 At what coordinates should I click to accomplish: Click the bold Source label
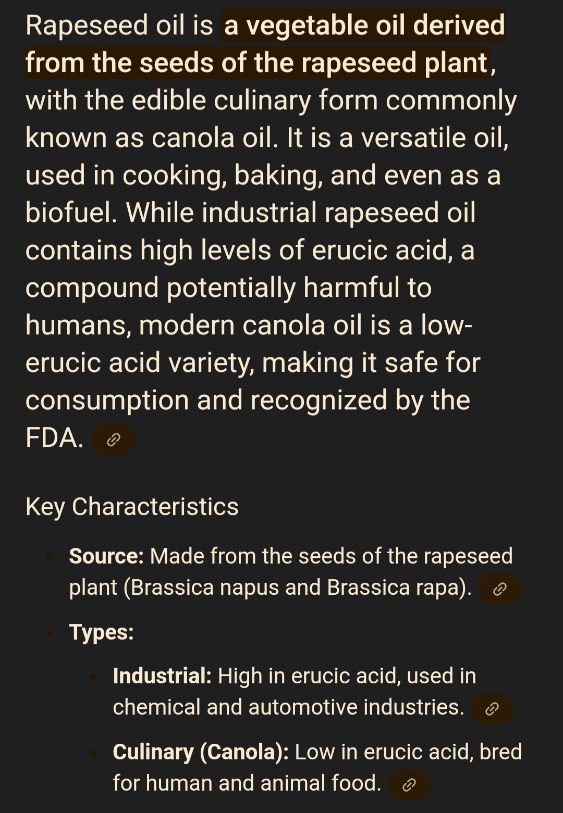tap(106, 556)
